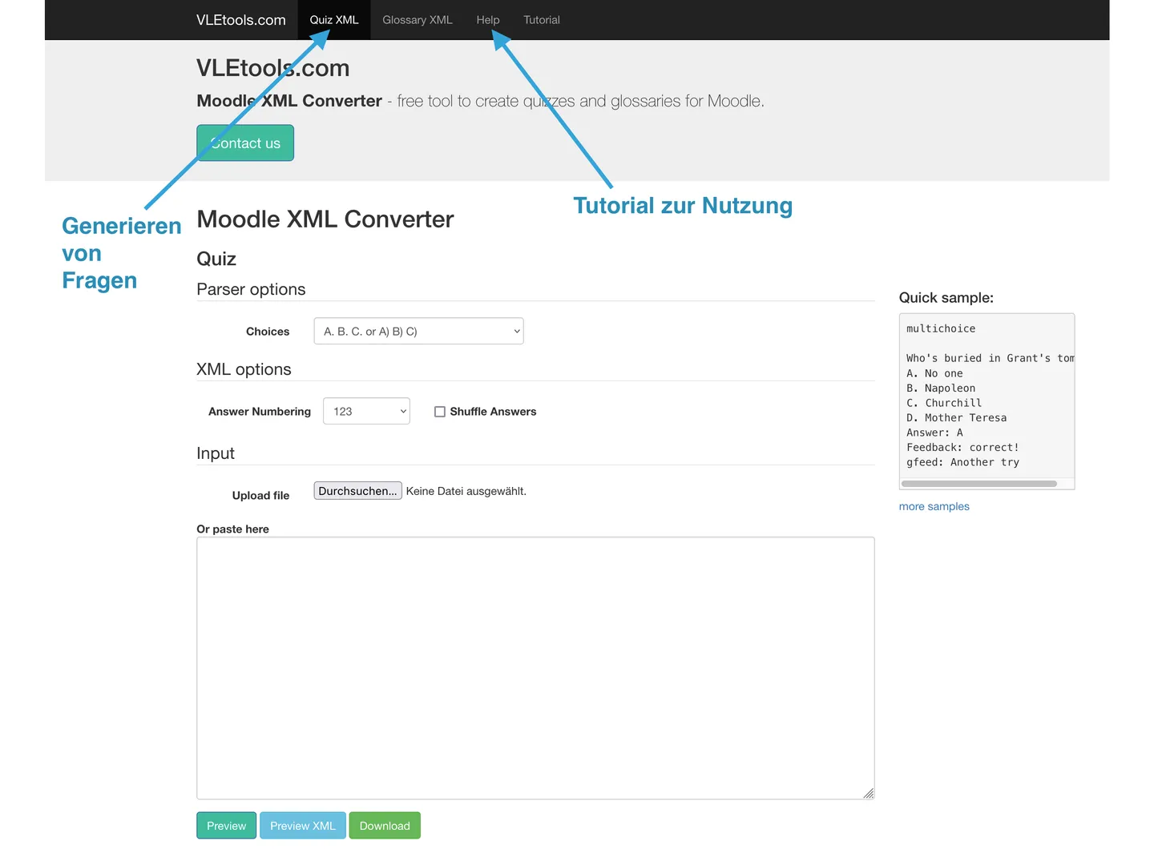Viewport: 1154px width, 865px height.
Task: Open the Quiz XML tab
Action: (x=334, y=20)
